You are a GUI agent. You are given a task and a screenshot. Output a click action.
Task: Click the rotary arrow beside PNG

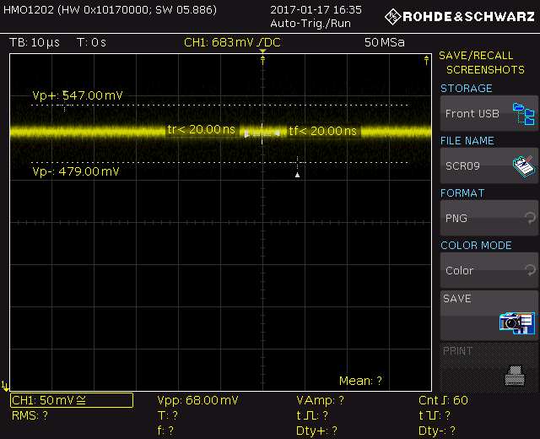coord(530,218)
